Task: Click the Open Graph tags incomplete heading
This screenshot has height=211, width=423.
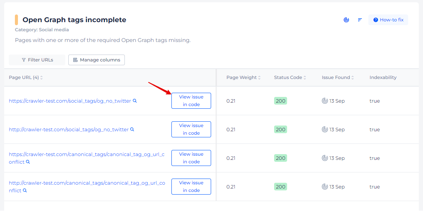Action: [74, 20]
